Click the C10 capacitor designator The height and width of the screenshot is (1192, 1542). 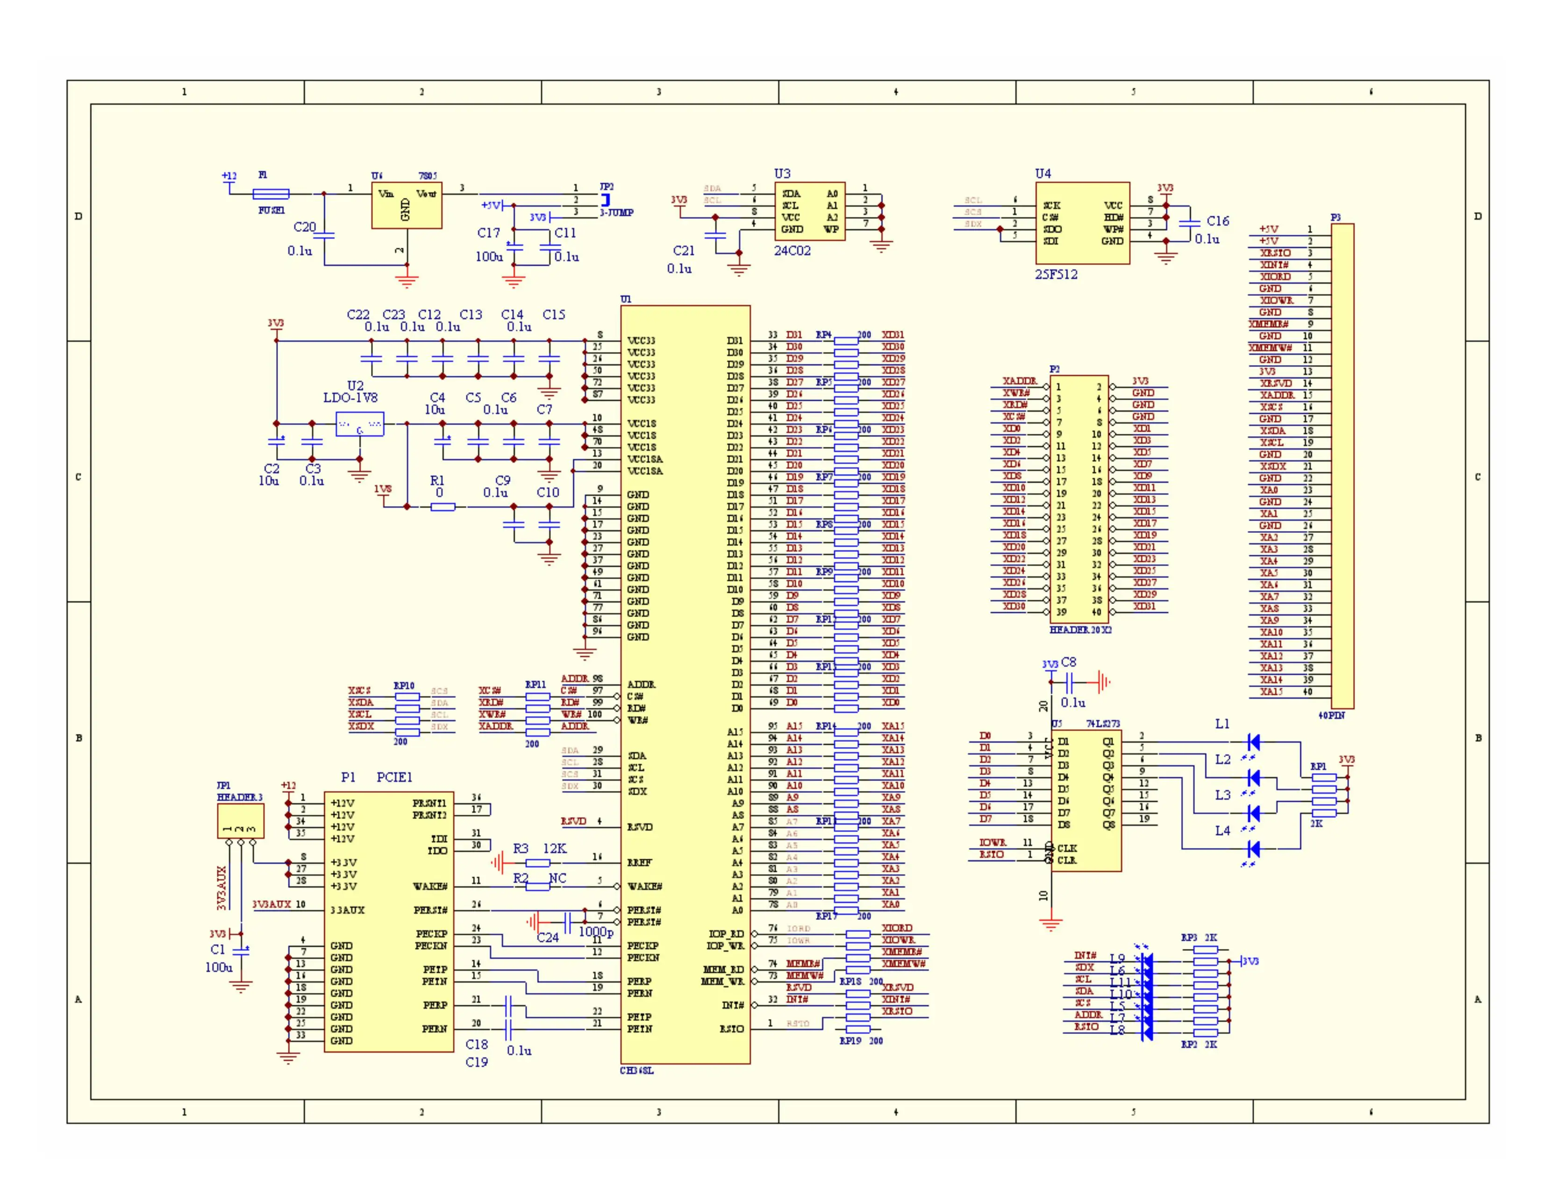tap(547, 493)
